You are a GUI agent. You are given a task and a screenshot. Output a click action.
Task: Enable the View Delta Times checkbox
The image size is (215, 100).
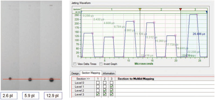pos(75,64)
